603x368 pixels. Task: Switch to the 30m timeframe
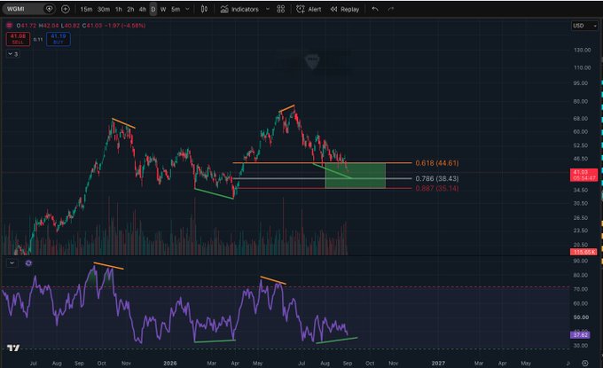click(104, 9)
